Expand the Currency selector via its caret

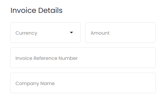click(71, 33)
